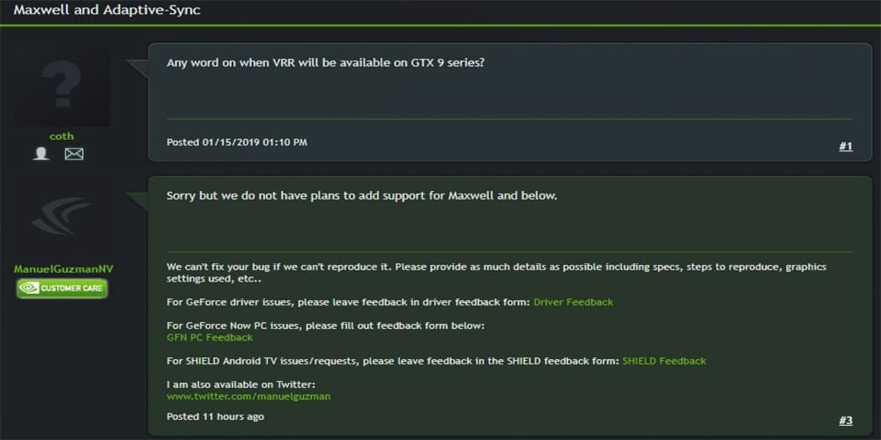Visit the www.twitter.com/manuelguzman link
This screenshot has height=440, width=881.
click(248, 396)
